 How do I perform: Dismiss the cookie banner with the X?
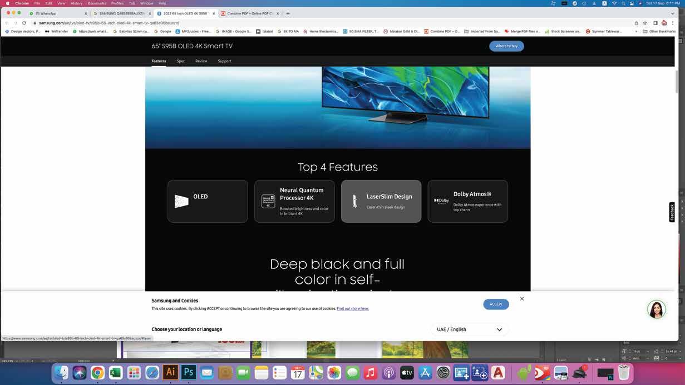tap(522, 299)
